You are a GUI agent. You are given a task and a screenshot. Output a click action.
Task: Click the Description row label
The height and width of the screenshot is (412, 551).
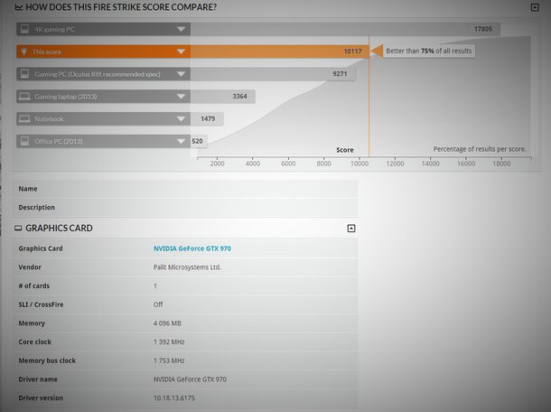(x=36, y=208)
